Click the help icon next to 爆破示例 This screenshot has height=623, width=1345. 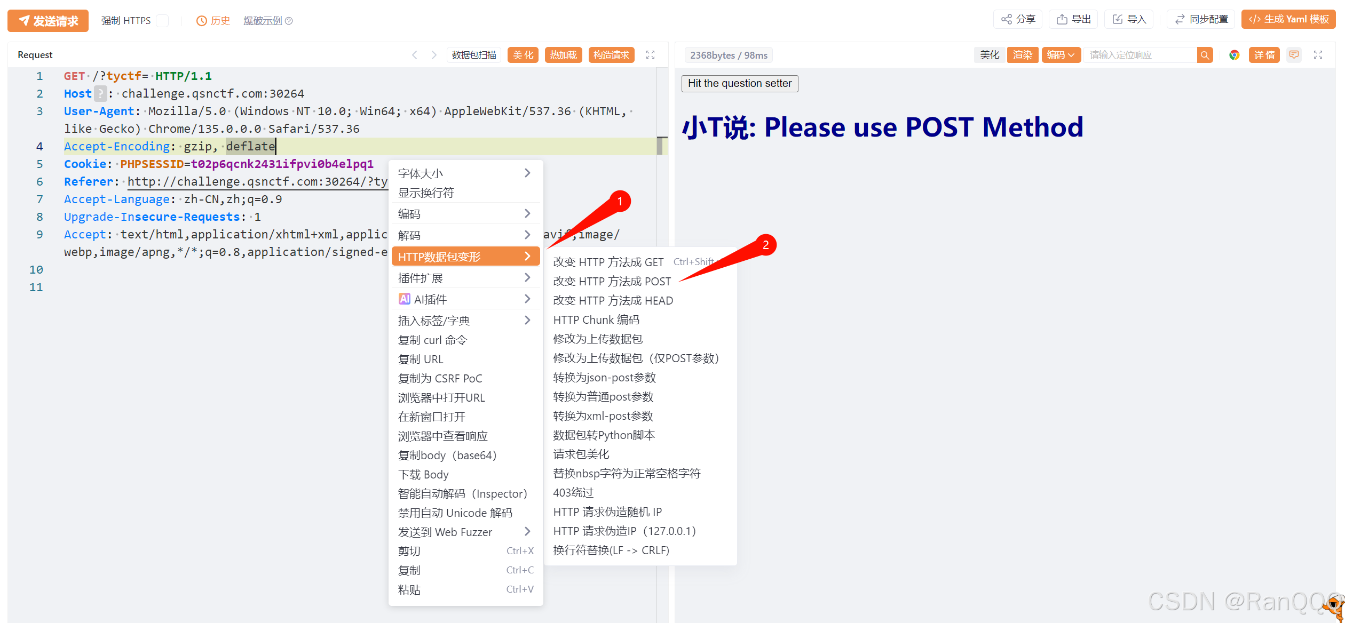[x=289, y=21]
